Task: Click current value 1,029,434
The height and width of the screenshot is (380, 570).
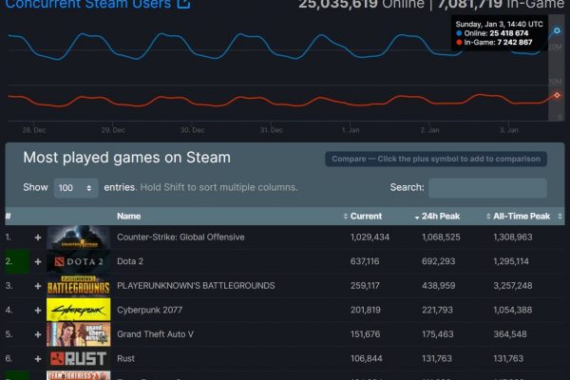Action: point(370,237)
